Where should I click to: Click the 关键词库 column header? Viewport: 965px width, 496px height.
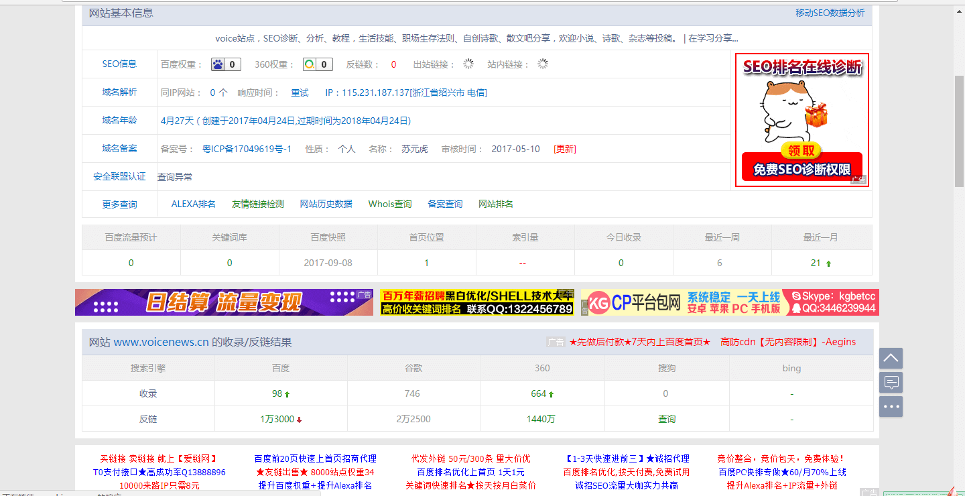[x=229, y=237]
